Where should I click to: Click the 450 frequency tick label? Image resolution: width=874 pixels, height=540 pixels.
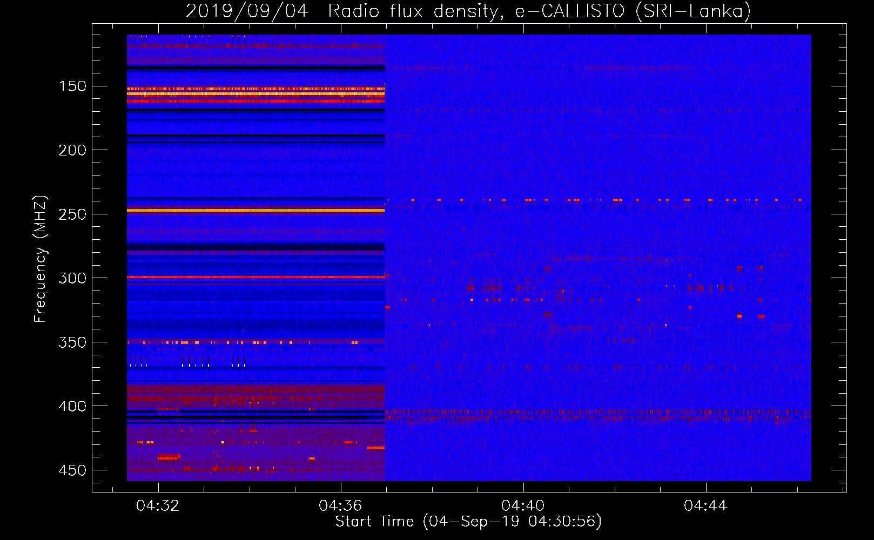[x=72, y=470]
